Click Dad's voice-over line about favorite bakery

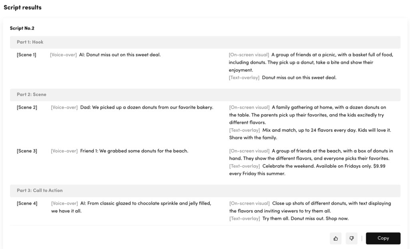pos(147,108)
